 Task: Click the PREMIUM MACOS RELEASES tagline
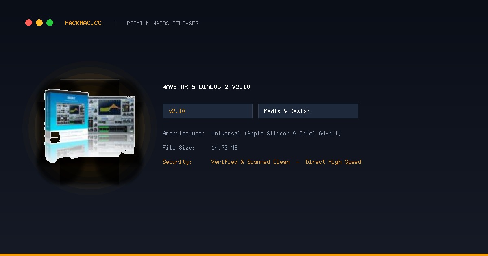pos(163,23)
